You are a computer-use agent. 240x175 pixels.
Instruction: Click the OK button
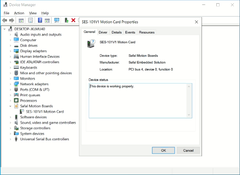point(163,151)
